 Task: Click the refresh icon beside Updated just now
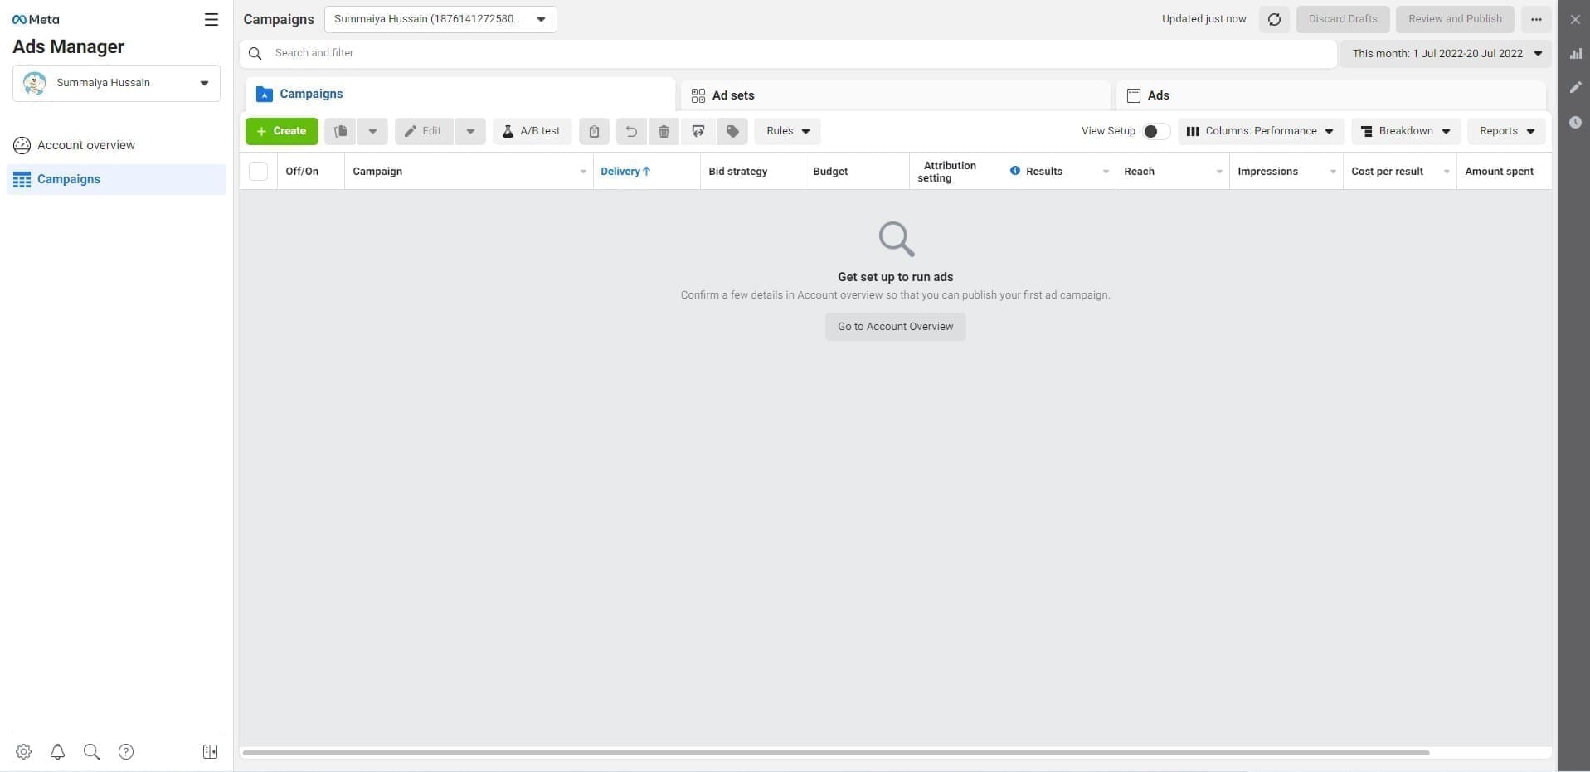(x=1274, y=19)
